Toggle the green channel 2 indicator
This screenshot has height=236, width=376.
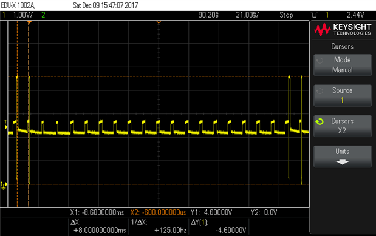(43, 15)
